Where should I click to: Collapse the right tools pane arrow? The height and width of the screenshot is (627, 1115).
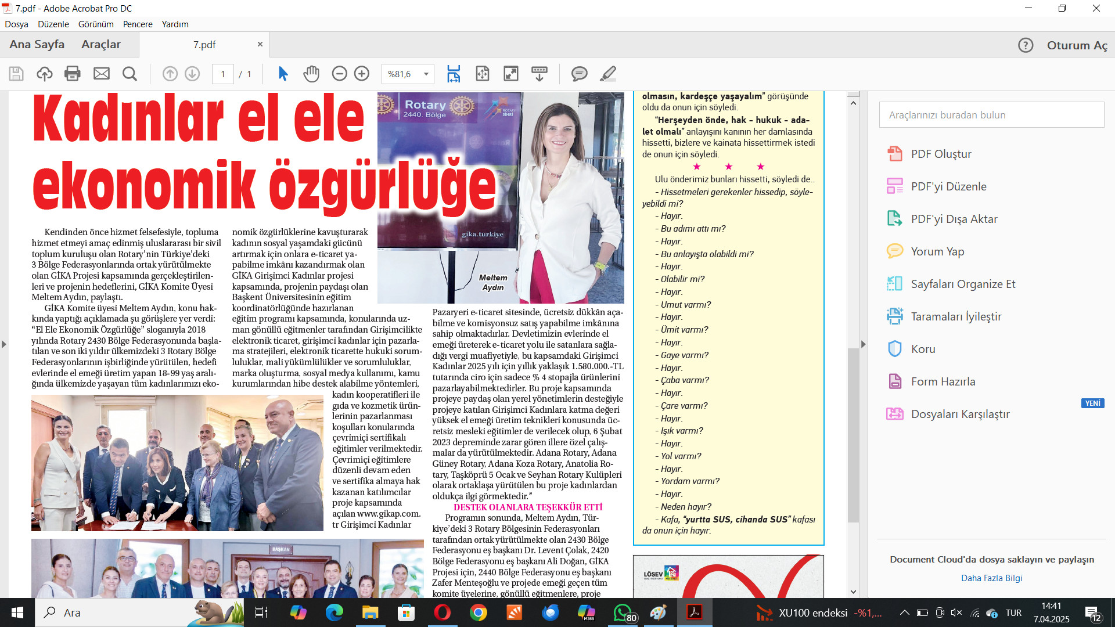[x=863, y=344]
